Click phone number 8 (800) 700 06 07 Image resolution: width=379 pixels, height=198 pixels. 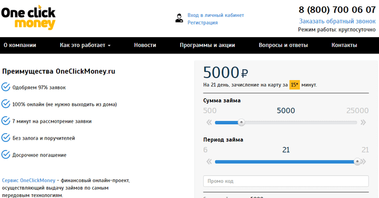click(x=337, y=10)
